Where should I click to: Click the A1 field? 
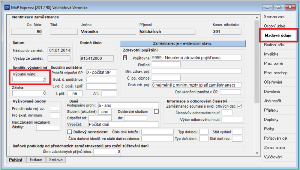tap(109, 93)
